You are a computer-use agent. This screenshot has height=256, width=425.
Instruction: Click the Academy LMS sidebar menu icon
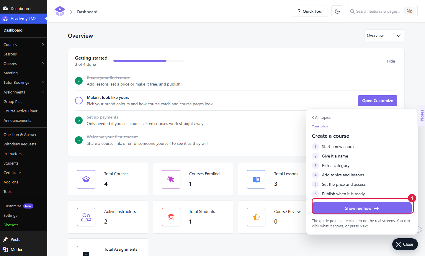[5, 19]
